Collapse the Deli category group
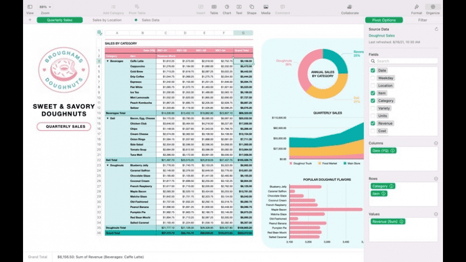466x262 pixels. coord(108,118)
